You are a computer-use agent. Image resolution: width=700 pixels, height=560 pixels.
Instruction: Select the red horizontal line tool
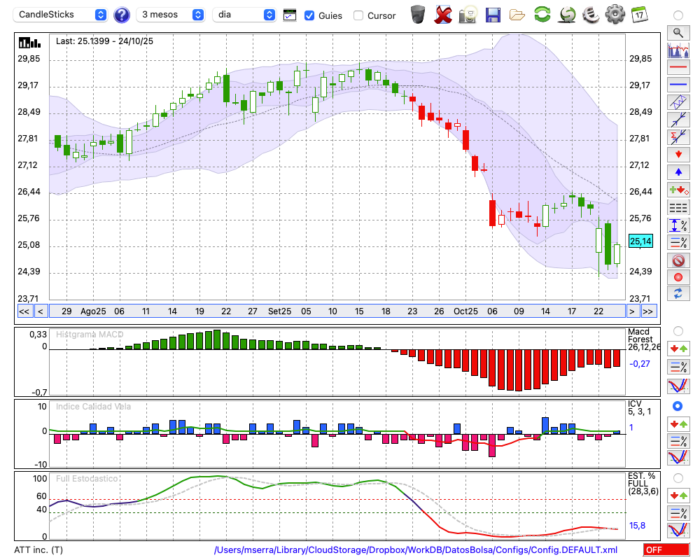(x=678, y=67)
